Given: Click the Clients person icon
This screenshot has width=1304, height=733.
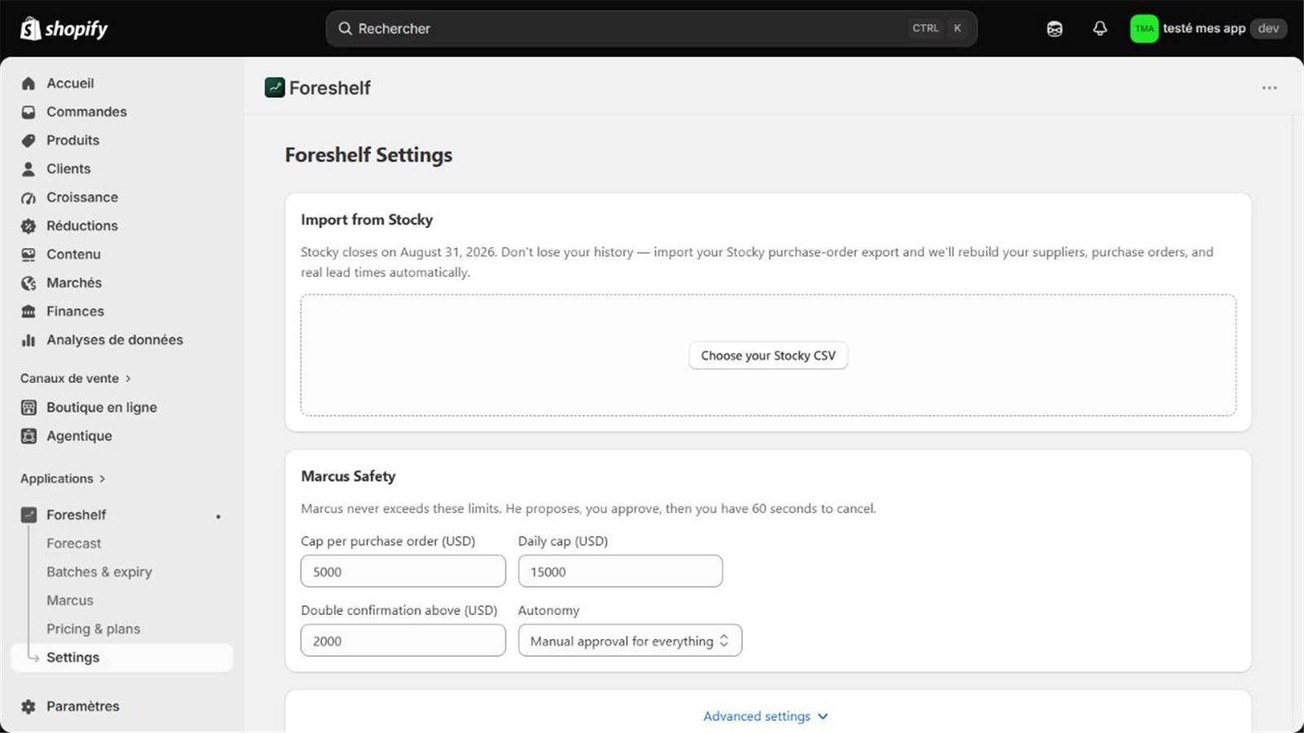Looking at the screenshot, I should click(29, 169).
